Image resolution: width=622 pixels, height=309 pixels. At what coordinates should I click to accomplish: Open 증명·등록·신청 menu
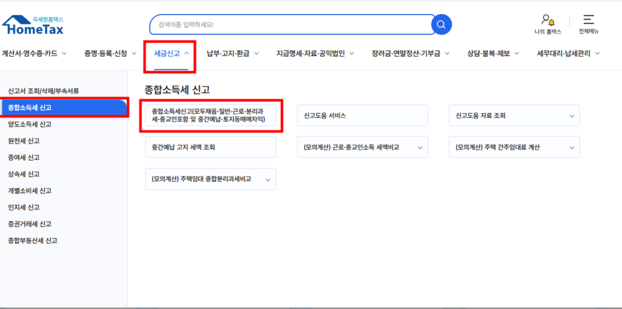pos(106,53)
